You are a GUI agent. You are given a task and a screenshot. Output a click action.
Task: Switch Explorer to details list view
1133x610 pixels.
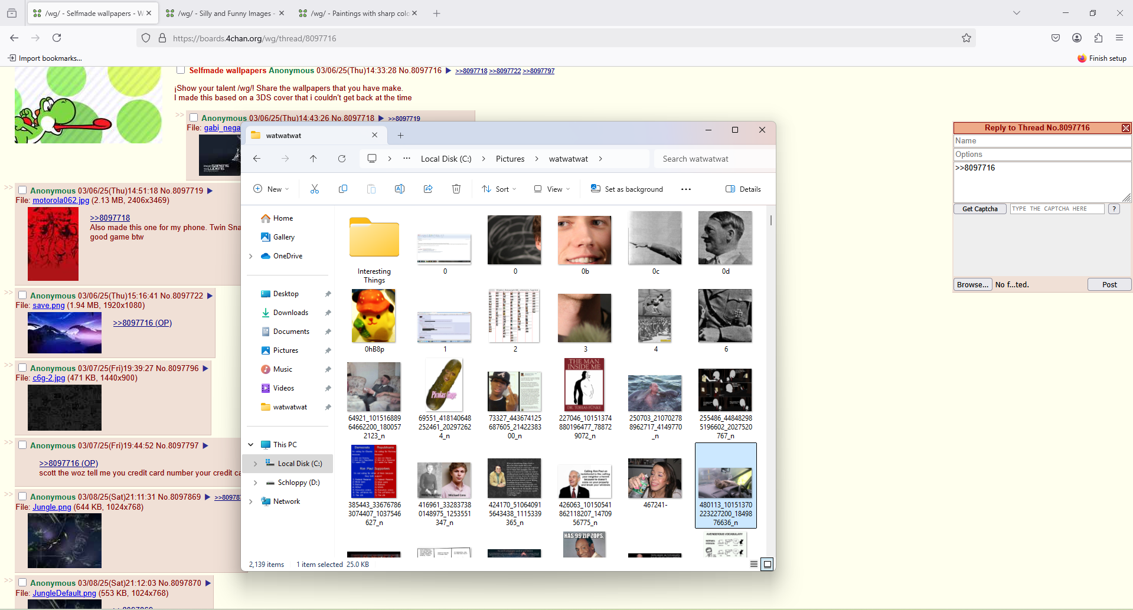(x=754, y=565)
